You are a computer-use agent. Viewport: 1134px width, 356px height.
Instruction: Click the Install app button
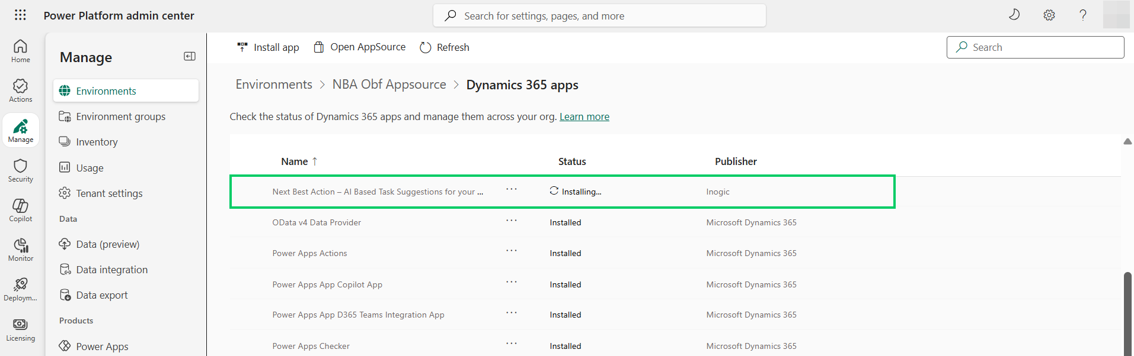[268, 47]
